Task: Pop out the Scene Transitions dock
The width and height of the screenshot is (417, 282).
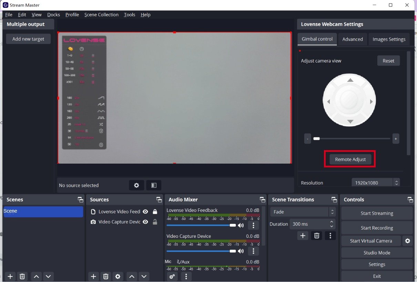Action: click(x=334, y=200)
